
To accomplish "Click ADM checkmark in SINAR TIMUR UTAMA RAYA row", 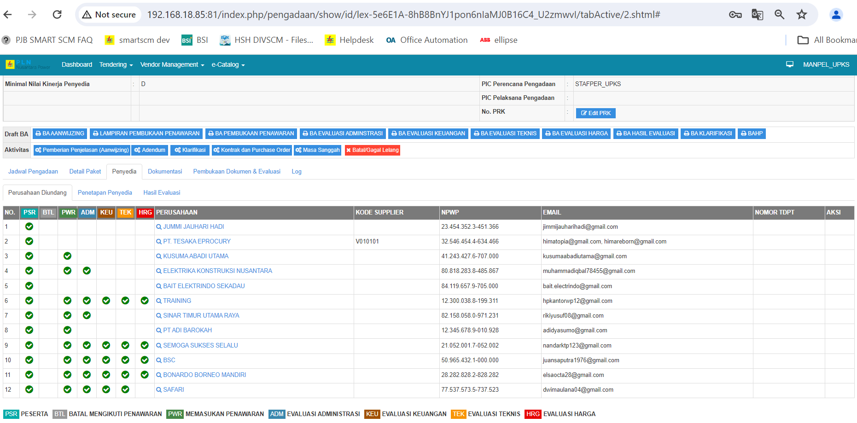I will [x=87, y=315].
